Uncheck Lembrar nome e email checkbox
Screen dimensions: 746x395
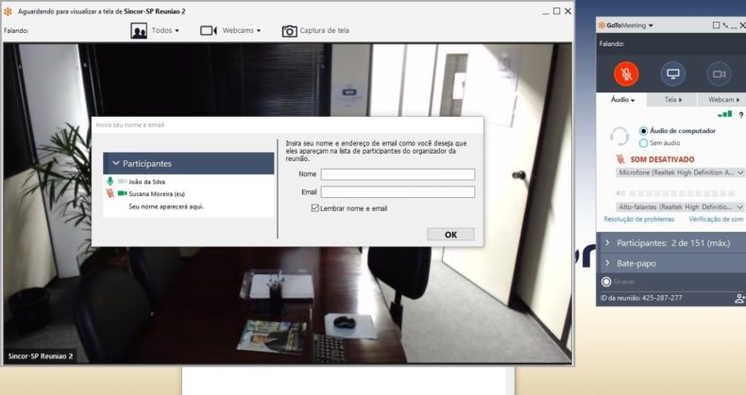[315, 208]
